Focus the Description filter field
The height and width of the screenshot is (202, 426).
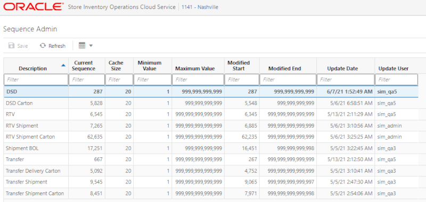click(36, 80)
